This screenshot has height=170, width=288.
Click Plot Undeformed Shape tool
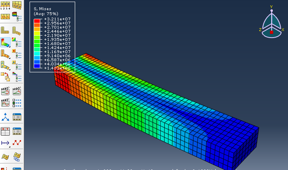pos(5,31)
